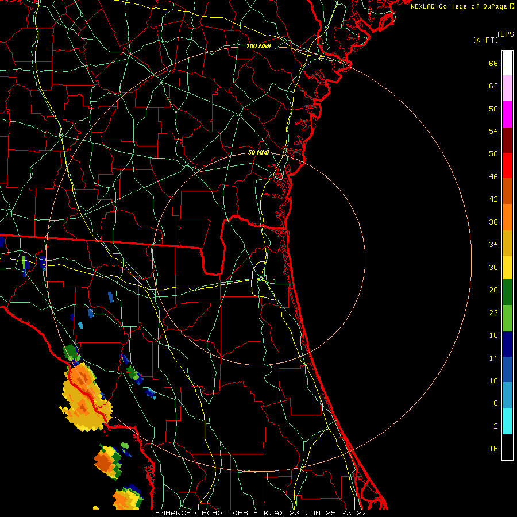This screenshot has width=517, height=517.
Task: Click the light blue 6 kft swatch
Action: [507, 395]
